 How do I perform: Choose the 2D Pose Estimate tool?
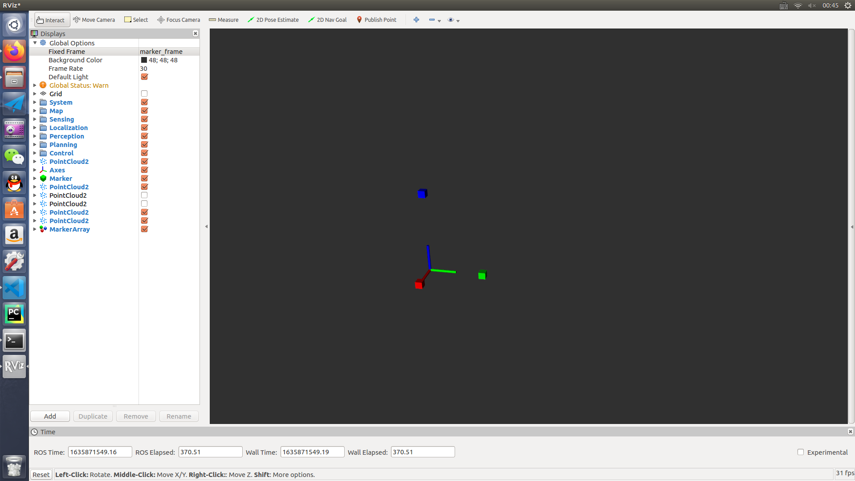pyautogui.click(x=273, y=20)
